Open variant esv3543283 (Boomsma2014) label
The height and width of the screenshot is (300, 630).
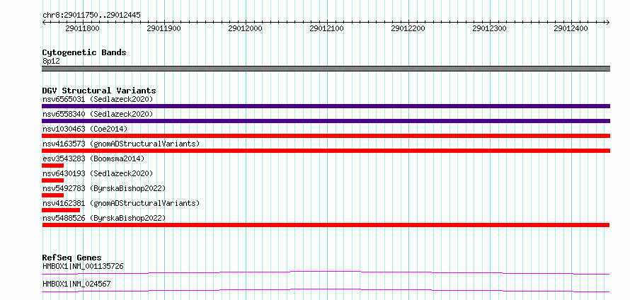(x=93, y=158)
